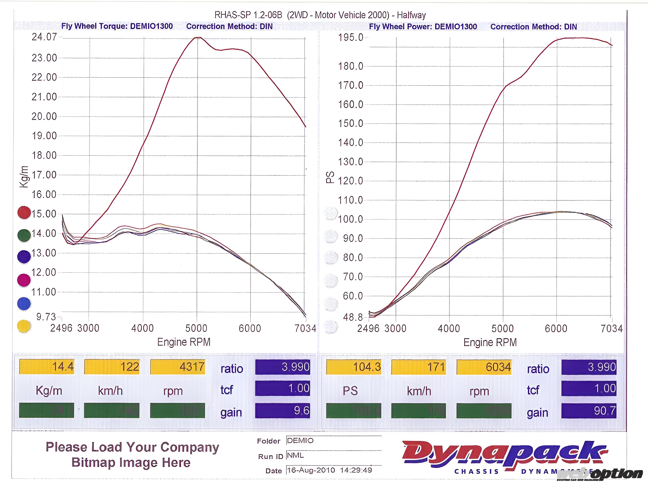Click the Fly Wheel Torque header
This screenshot has height=486, width=648.
point(117,26)
